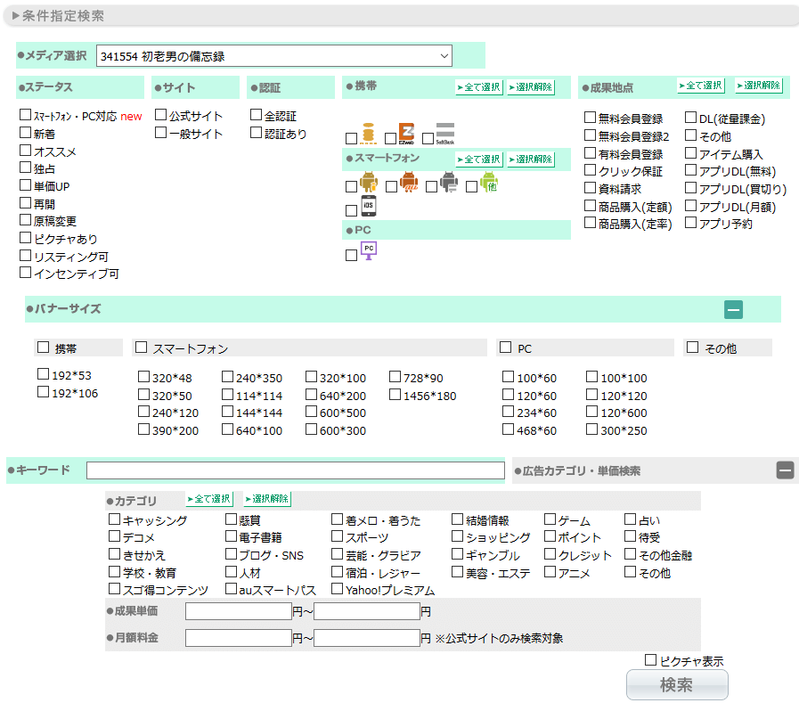Tick the 占い category
Screen dimensions: 799x703
click(x=631, y=519)
